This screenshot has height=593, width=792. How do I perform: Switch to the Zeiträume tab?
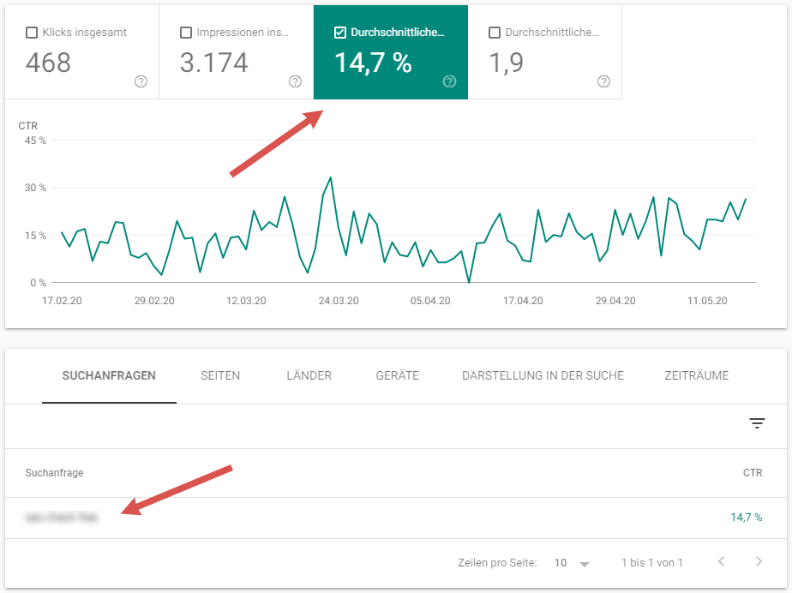pyautogui.click(x=697, y=376)
